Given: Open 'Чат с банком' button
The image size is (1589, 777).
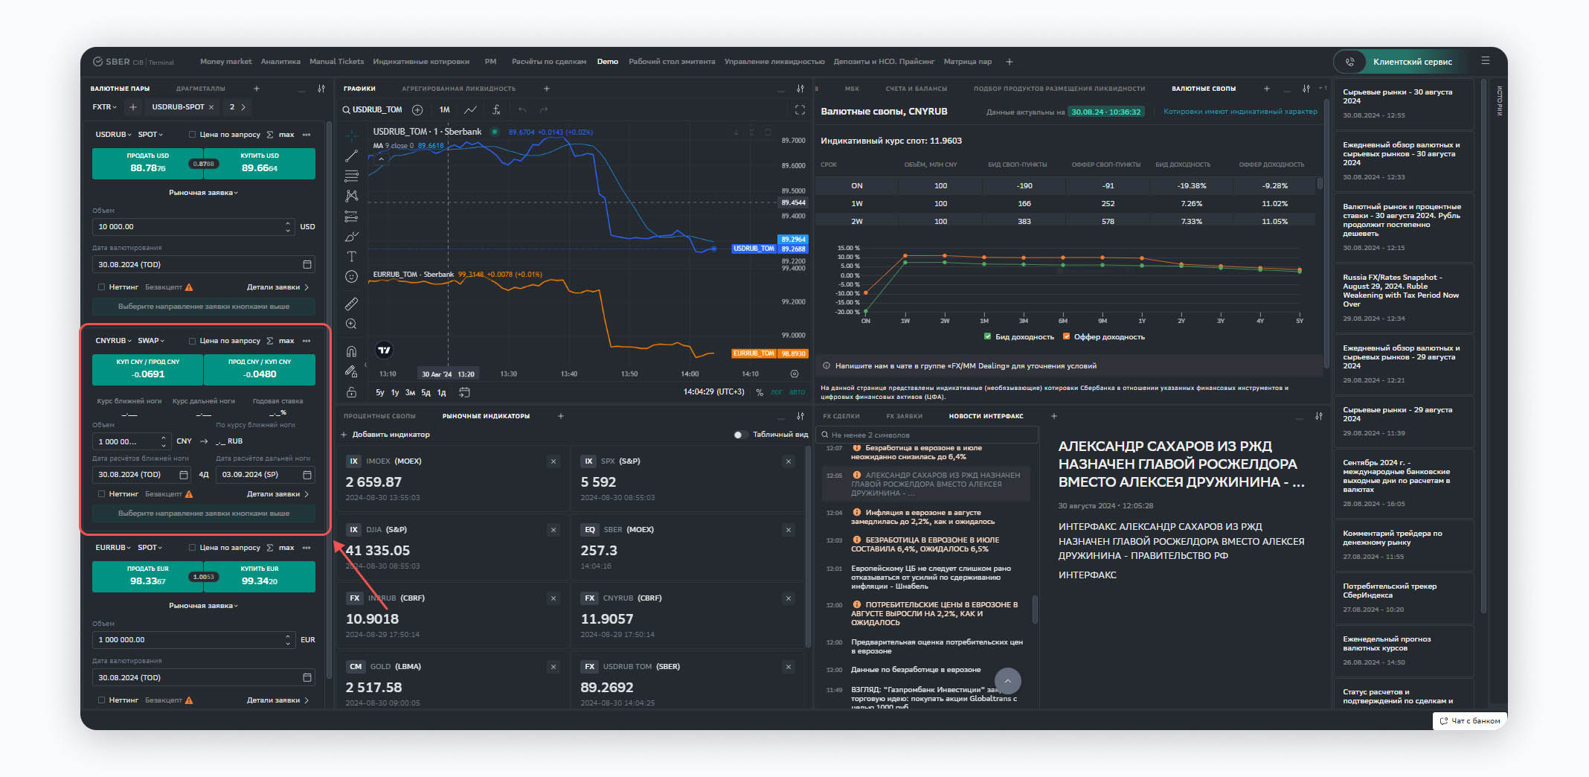Looking at the screenshot, I should click(x=1470, y=720).
